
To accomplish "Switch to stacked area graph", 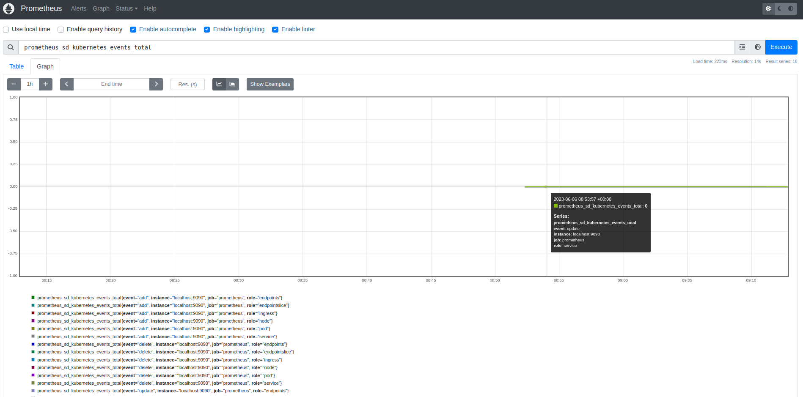I will pos(232,84).
